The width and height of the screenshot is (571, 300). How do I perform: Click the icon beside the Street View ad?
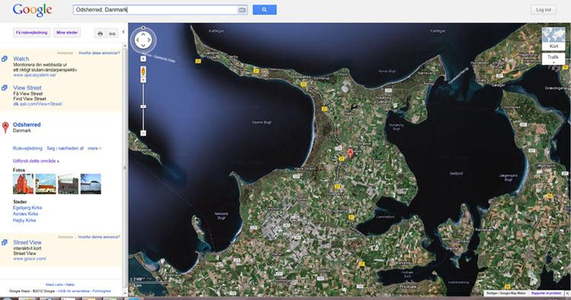coord(5,242)
